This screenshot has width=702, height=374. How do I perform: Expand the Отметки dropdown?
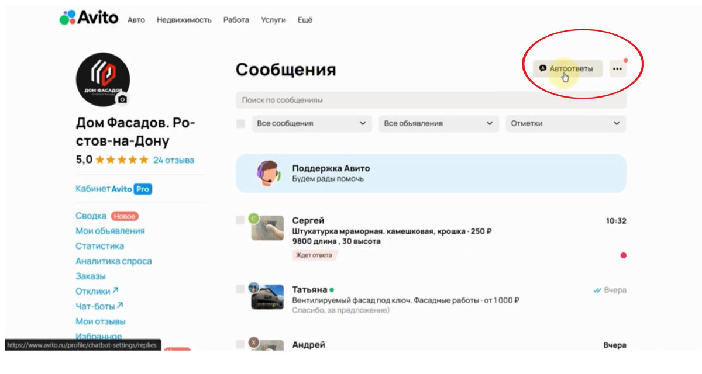(566, 124)
